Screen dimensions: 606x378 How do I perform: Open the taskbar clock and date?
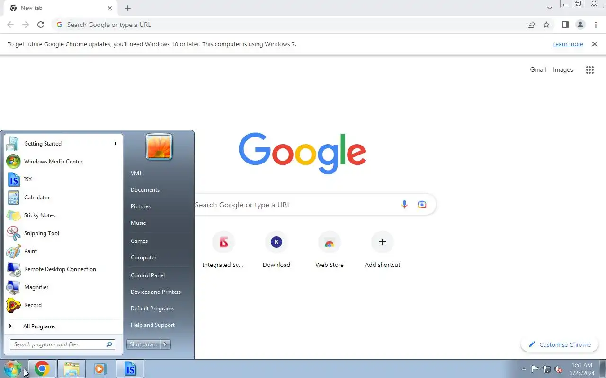(582, 369)
